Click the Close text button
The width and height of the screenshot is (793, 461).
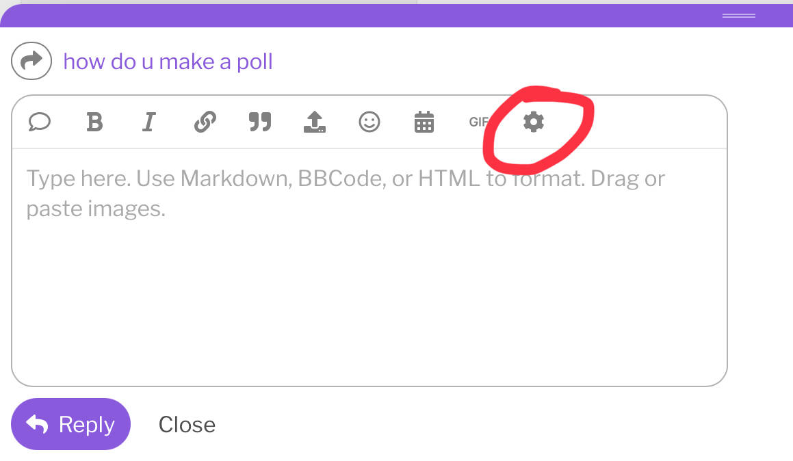187,425
